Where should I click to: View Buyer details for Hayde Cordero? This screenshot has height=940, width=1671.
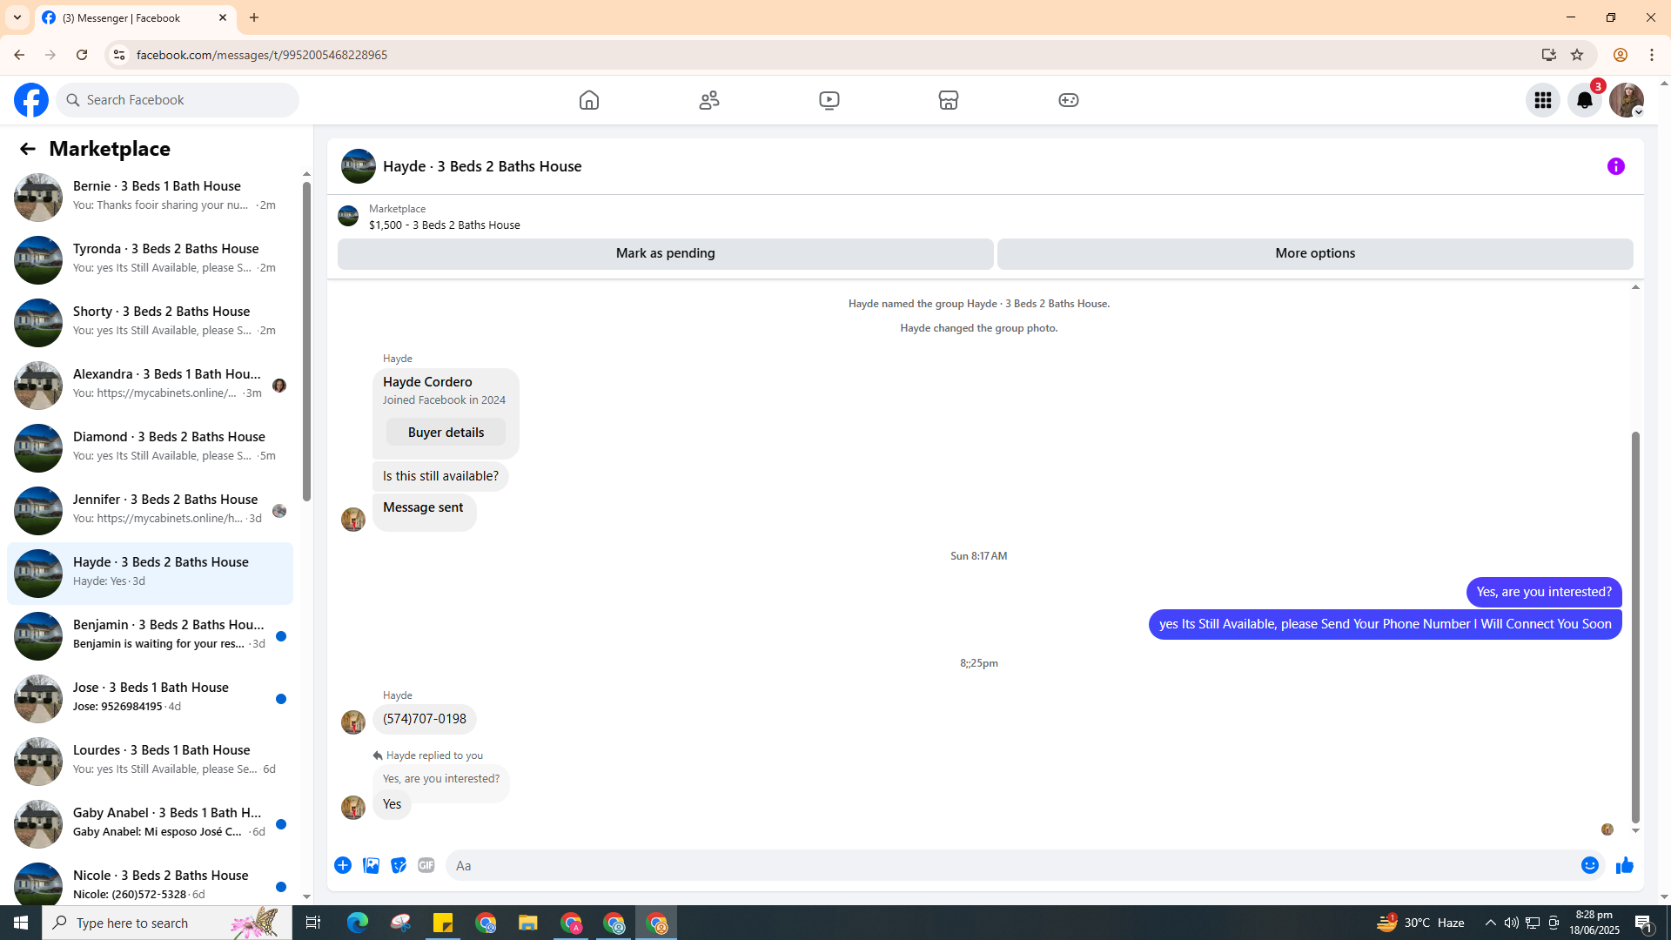coord(446,433)
